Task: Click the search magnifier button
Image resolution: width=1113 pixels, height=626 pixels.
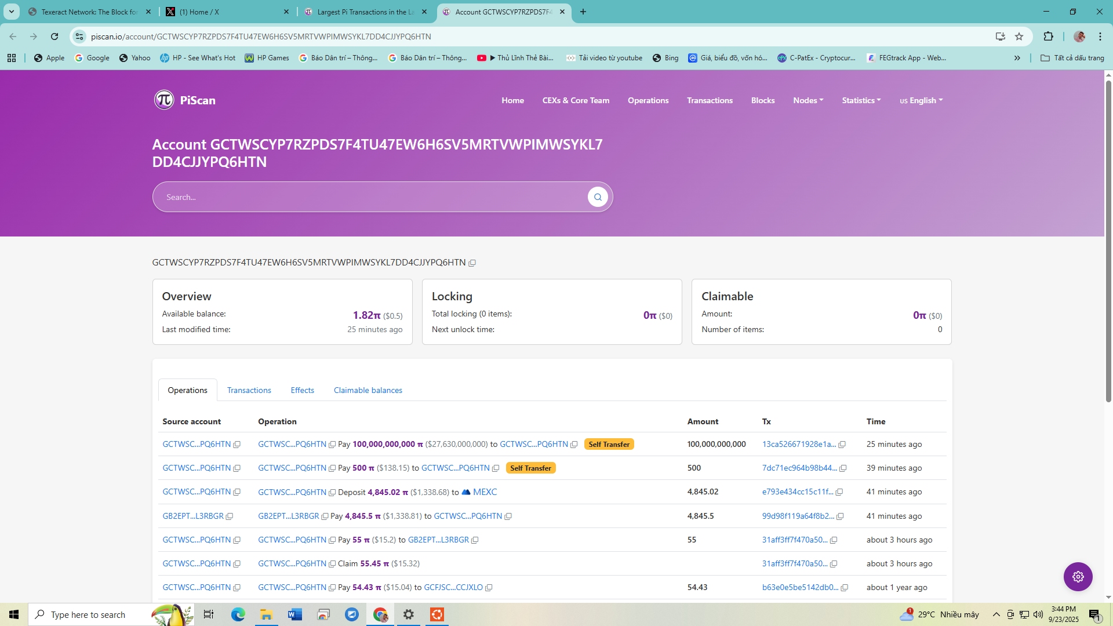Action: (x=598, y=197)
